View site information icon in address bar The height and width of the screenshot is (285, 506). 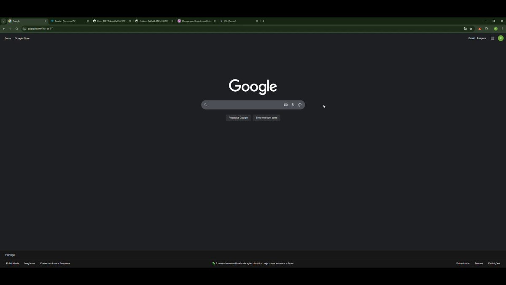click(x=24, y=29)
